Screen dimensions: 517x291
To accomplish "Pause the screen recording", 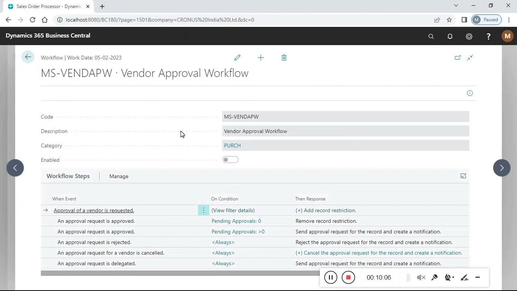I will click(x=330, y=277).
